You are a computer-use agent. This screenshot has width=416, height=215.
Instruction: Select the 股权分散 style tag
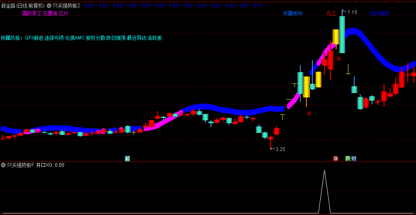tap(95, 38)
